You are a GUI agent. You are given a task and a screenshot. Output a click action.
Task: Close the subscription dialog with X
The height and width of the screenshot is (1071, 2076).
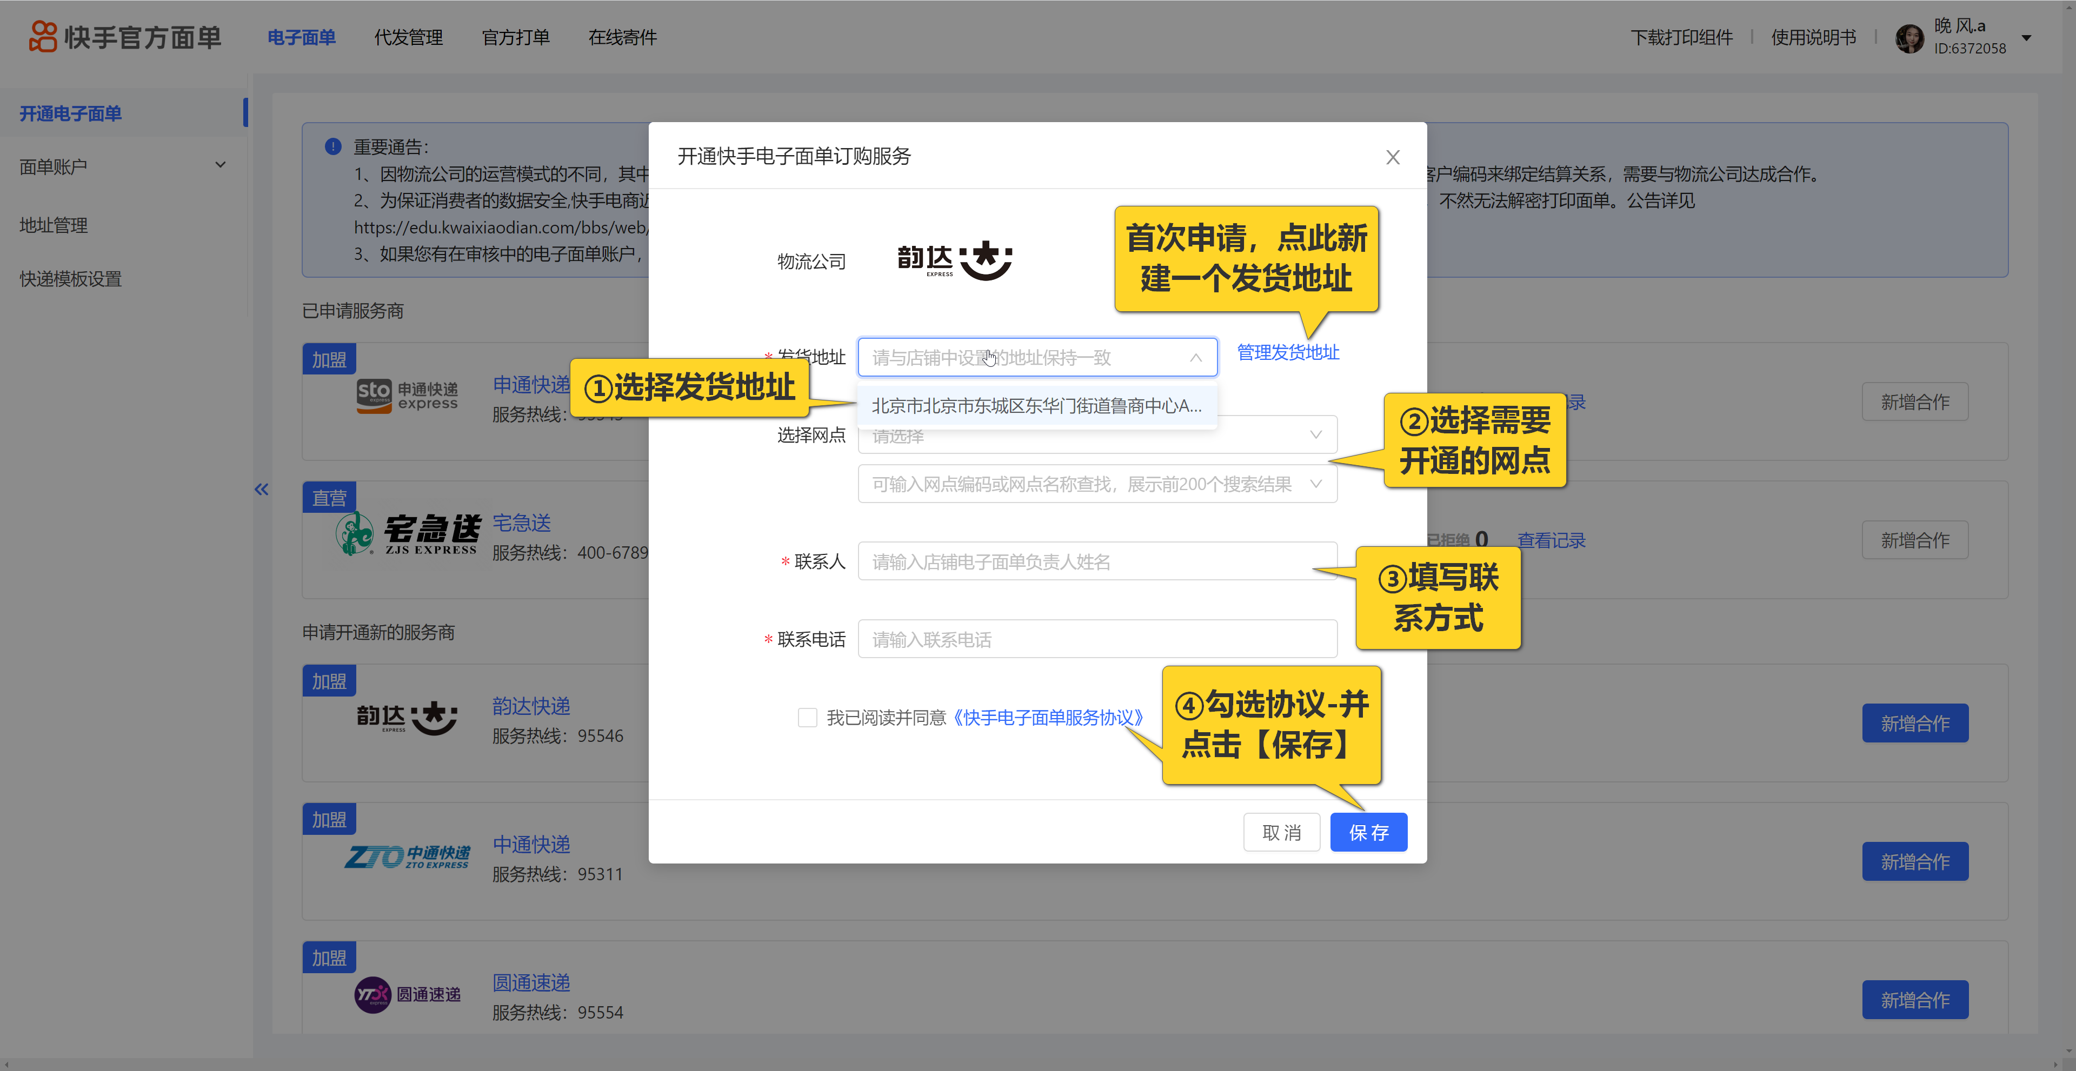[x=1393, y=157]
